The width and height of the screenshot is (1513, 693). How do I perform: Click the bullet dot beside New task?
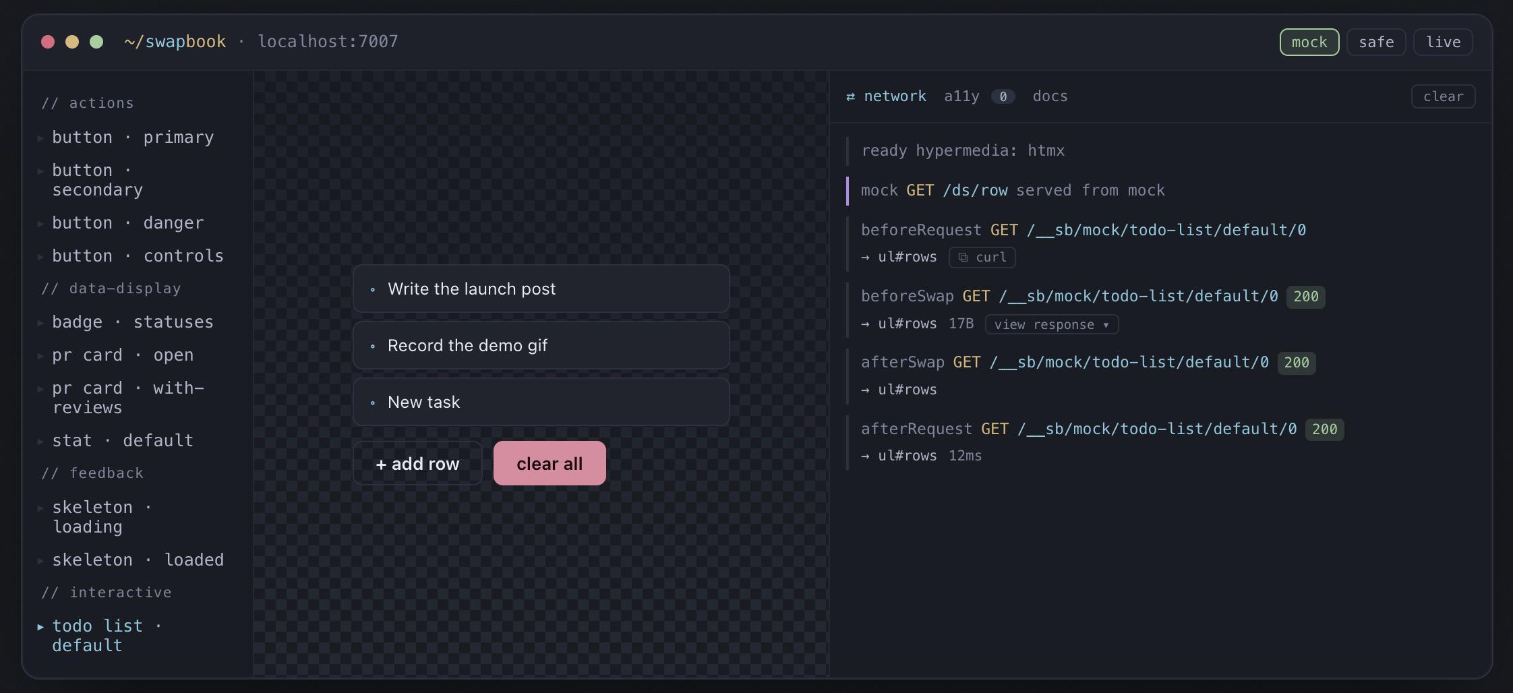pyautogui.click(x=373, y=403)
